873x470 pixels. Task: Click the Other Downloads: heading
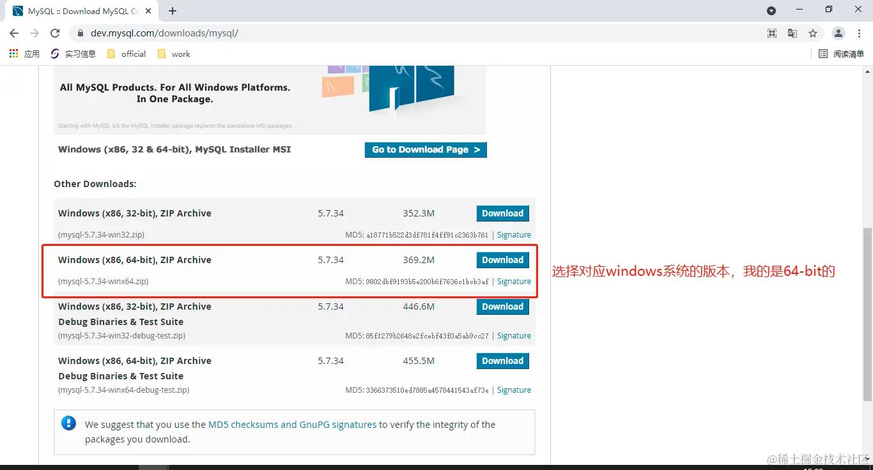pos(95,184)
